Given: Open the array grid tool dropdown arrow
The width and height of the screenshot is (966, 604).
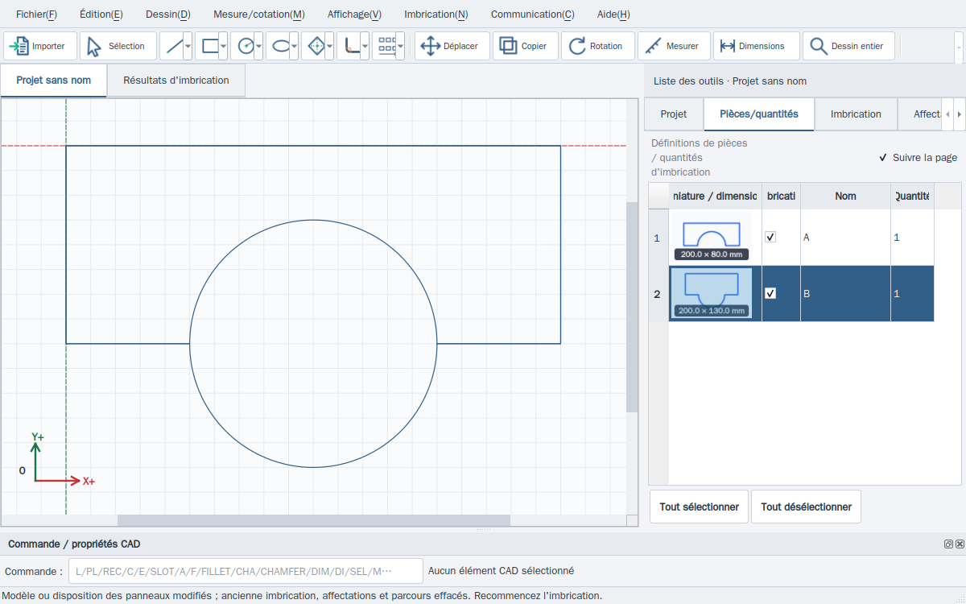Looking at the screenshot, I should tap(400, 46).
